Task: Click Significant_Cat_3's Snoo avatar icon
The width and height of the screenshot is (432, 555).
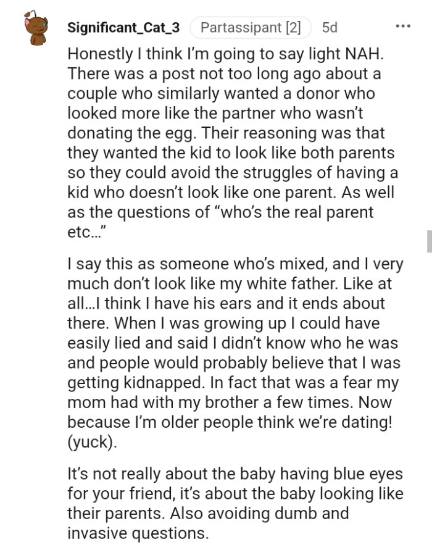Action: [36, 27]
